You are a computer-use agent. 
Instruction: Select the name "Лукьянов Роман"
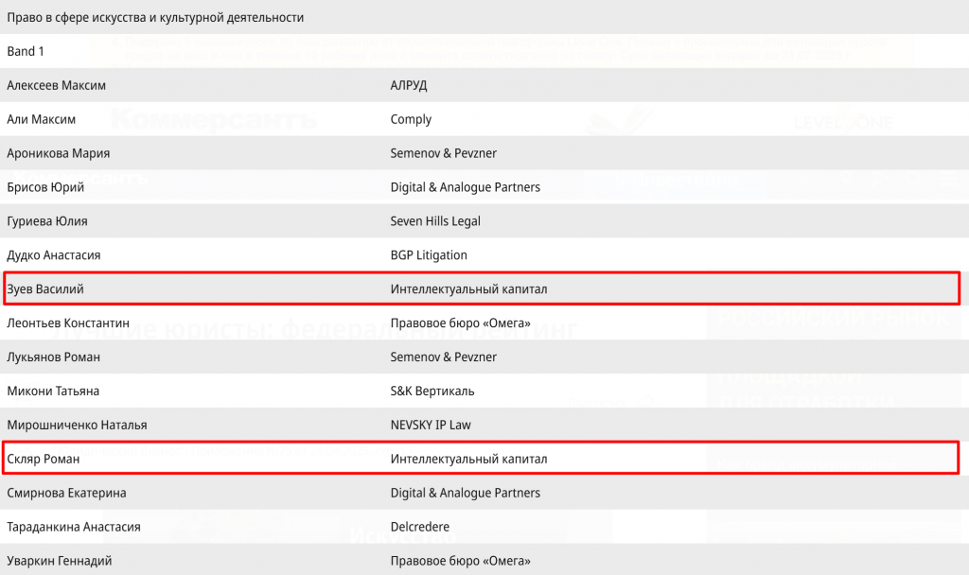tap(53, 357)
